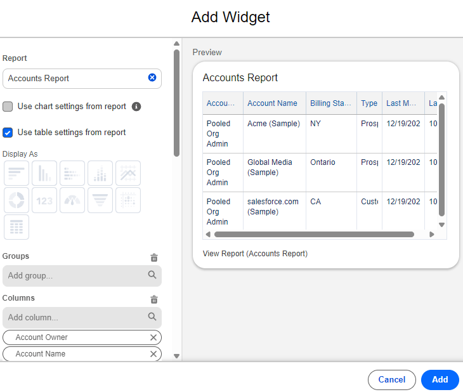Viewport: 463px width, 392px height.
Task: Select the funnel chart display type
Action: pyautogui.click(x=100, y=200)
